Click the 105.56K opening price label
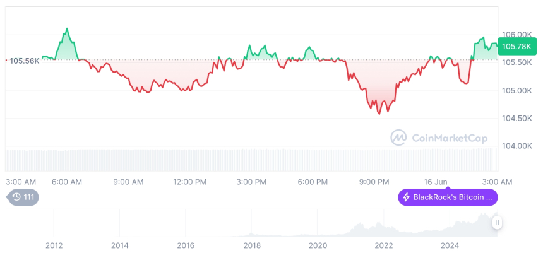The image size is (543, 253). pyautogui.click(x=25, y=61)
